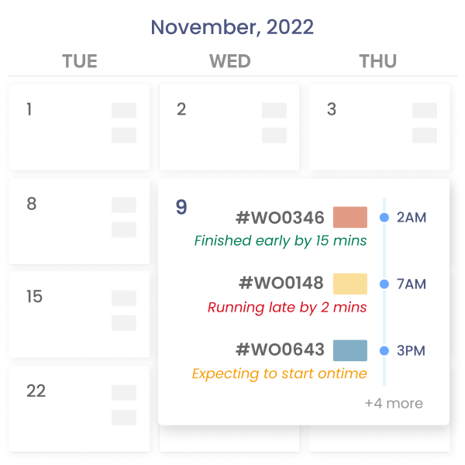Click the blue color swatch beside #WO0643
This screenshot has width=465, height=465.
pyautogui.click(x=350, y=350)
